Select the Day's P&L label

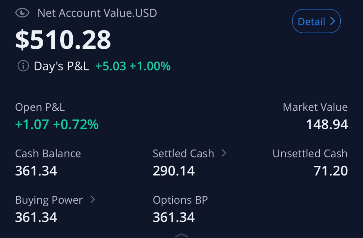pyautogui.click(x=61, y=66)
